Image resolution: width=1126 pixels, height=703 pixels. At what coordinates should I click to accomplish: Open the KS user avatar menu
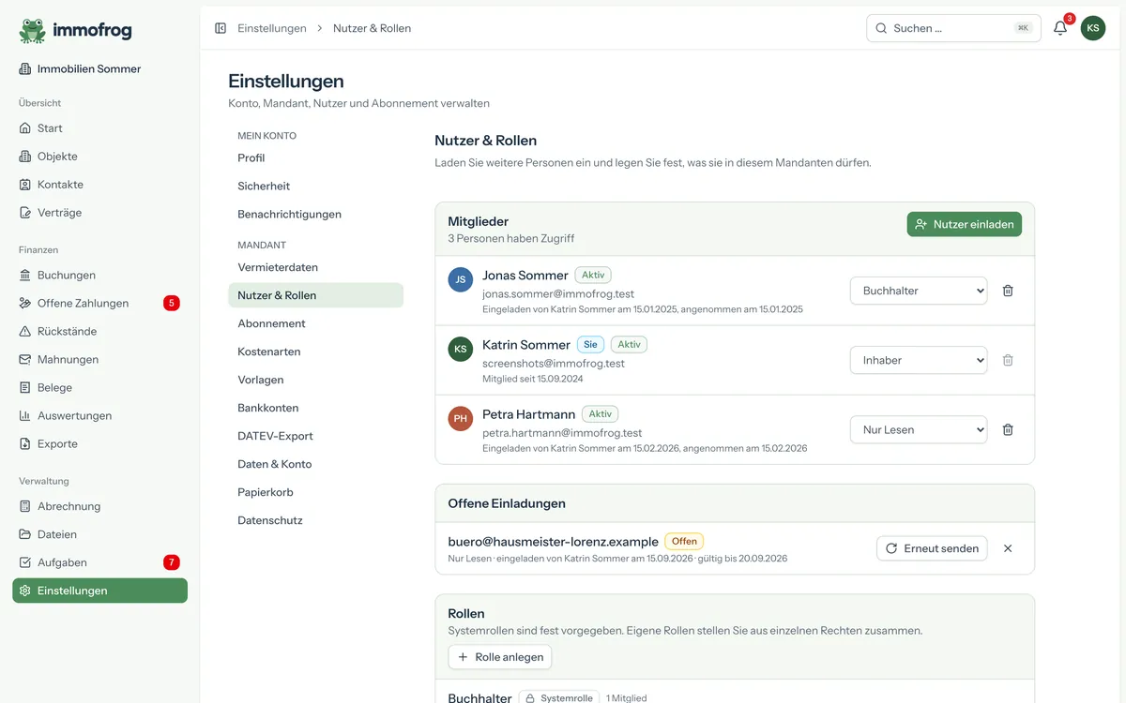pos(1093,28)
